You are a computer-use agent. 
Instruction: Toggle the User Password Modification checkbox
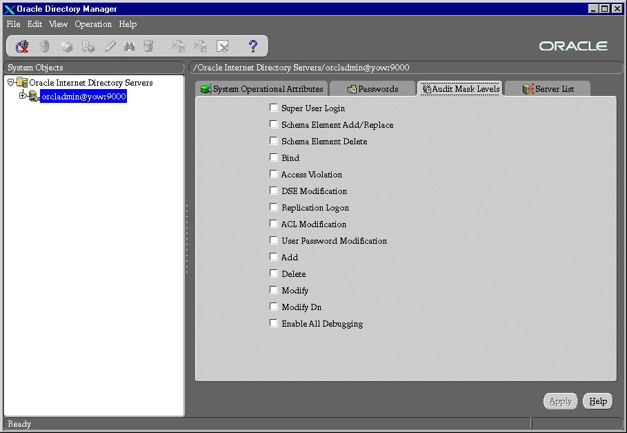click(x=274, y=240)
